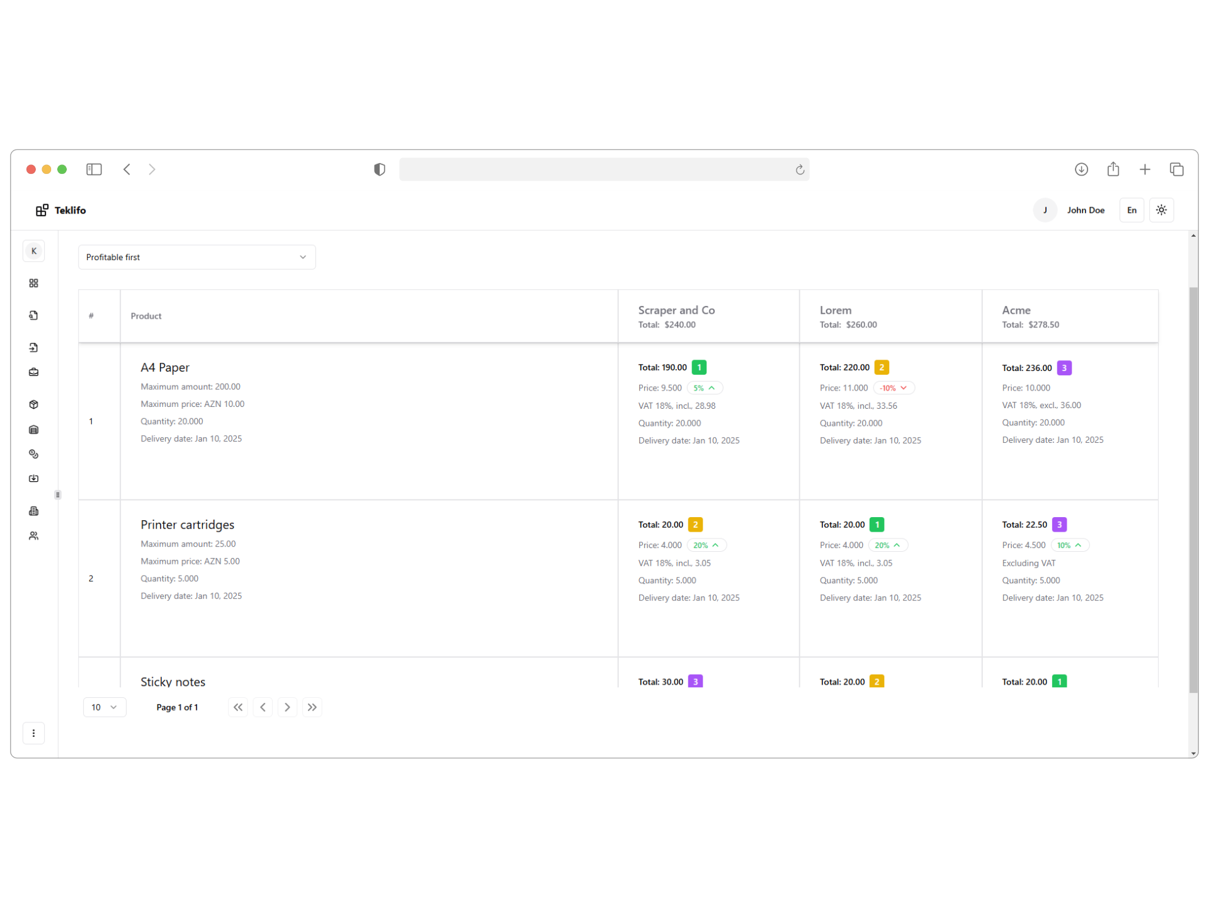Open the dashboard grid icon in sidebar
This screenshot has height=907, width=1209.
point(34,283)
